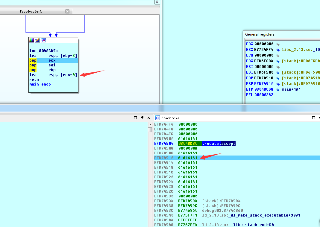
Task: Follow the jump arrow beside ESI register
Action: [x=278, y=67]
